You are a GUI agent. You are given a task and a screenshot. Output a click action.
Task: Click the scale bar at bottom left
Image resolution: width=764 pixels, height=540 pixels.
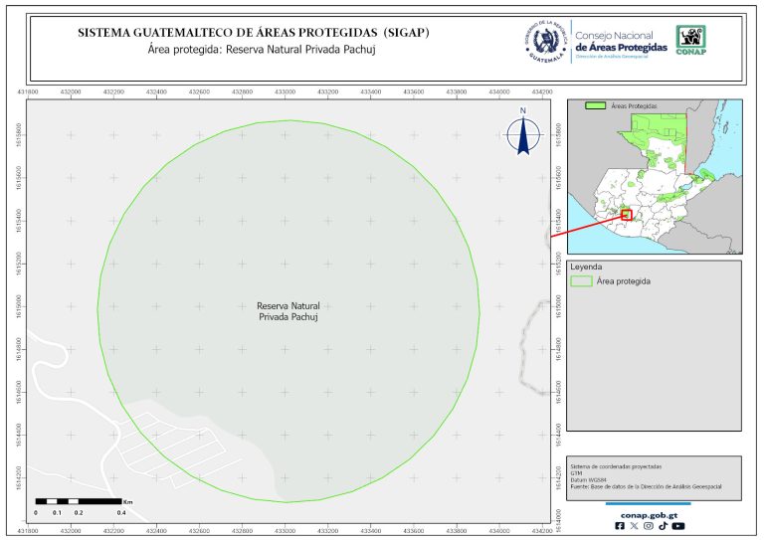point(79,501)
